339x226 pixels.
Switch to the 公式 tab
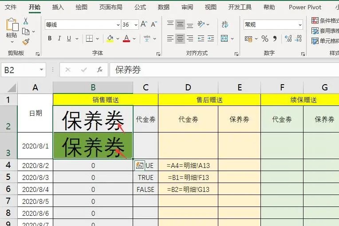pyautogui.click(x=140, y=8)
